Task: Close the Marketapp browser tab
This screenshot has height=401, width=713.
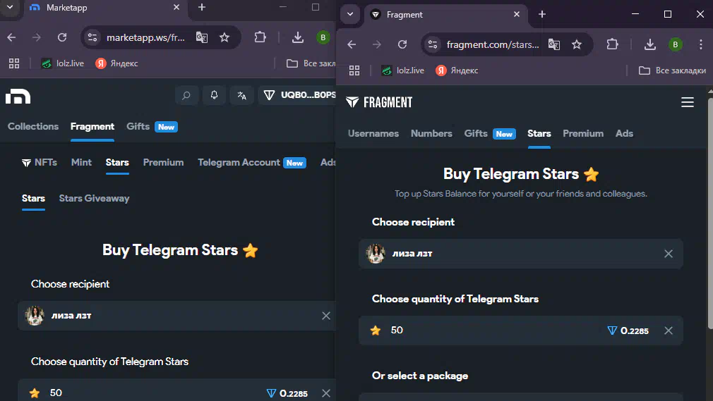Action: 176,8
